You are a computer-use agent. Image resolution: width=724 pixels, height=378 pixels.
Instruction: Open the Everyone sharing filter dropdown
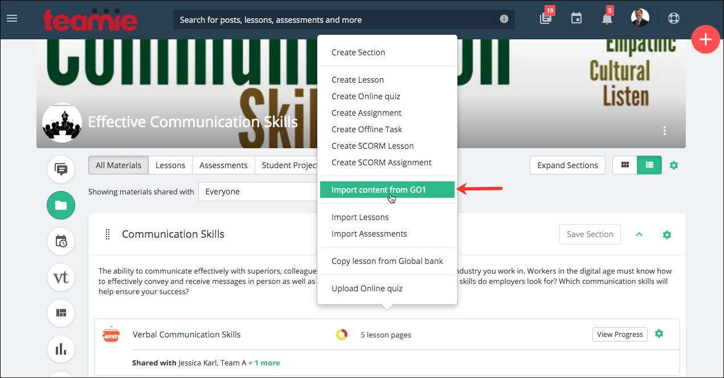pos(257,192)
